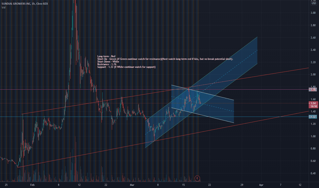
Task: Select the 1.76 resistance price tag
Action: coord(313,90)
